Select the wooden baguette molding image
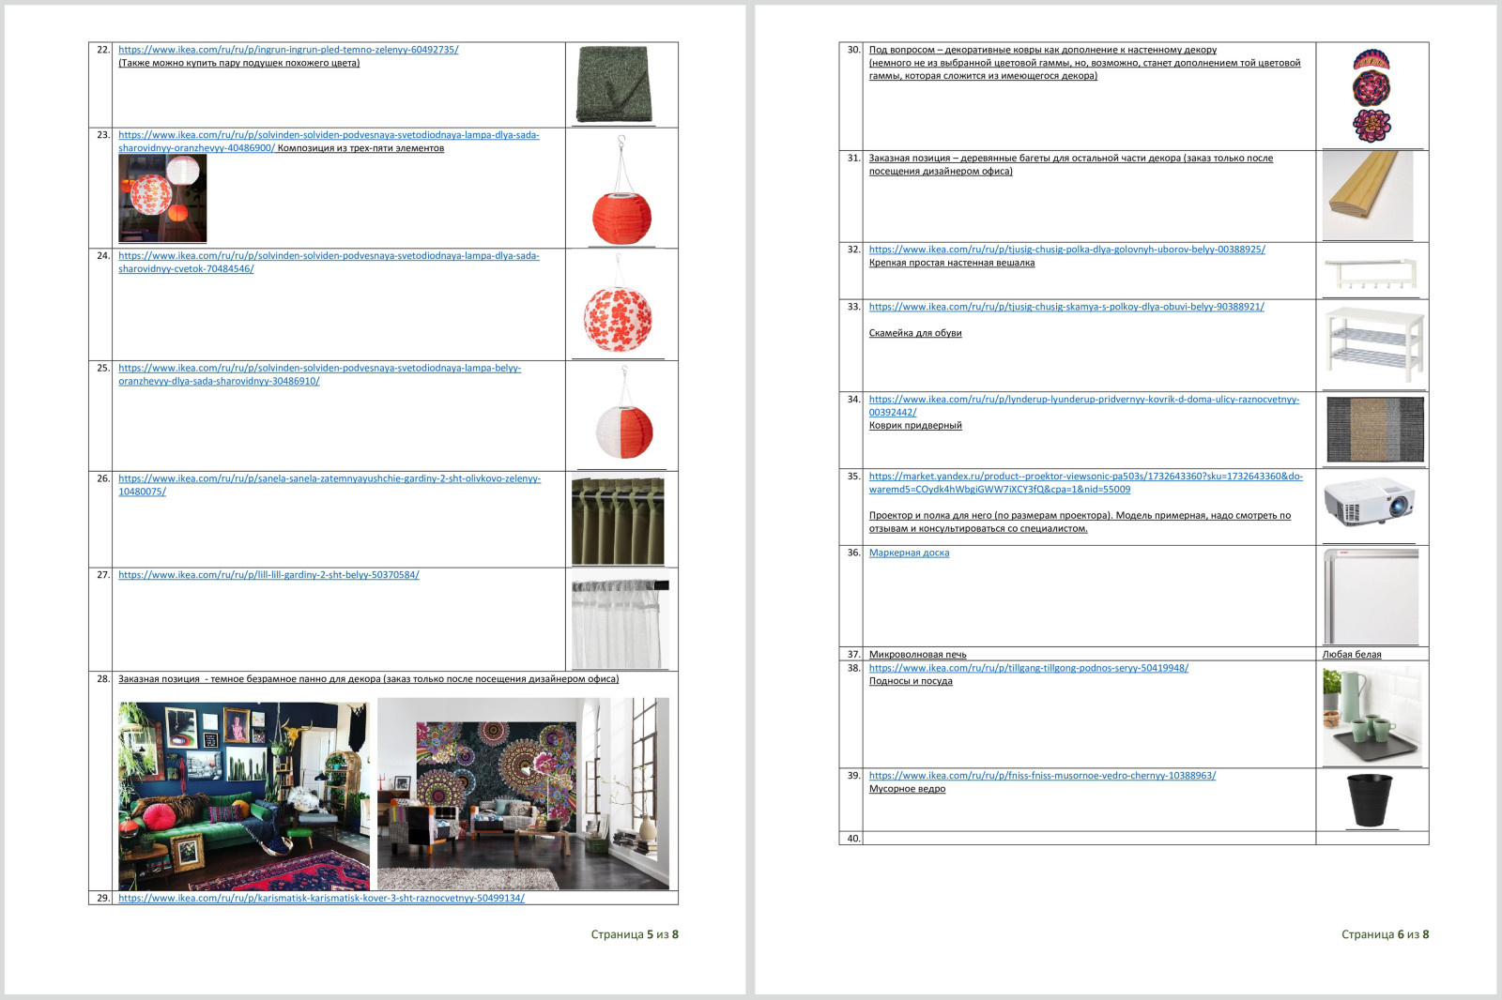1502x1000 pixels. (x=1368, y=195)
